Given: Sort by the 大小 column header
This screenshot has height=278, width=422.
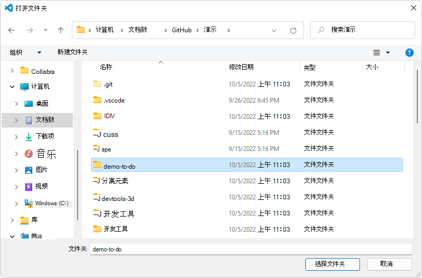Looking at the screenshot, I should pyautogui.click(x=372, y=67).
